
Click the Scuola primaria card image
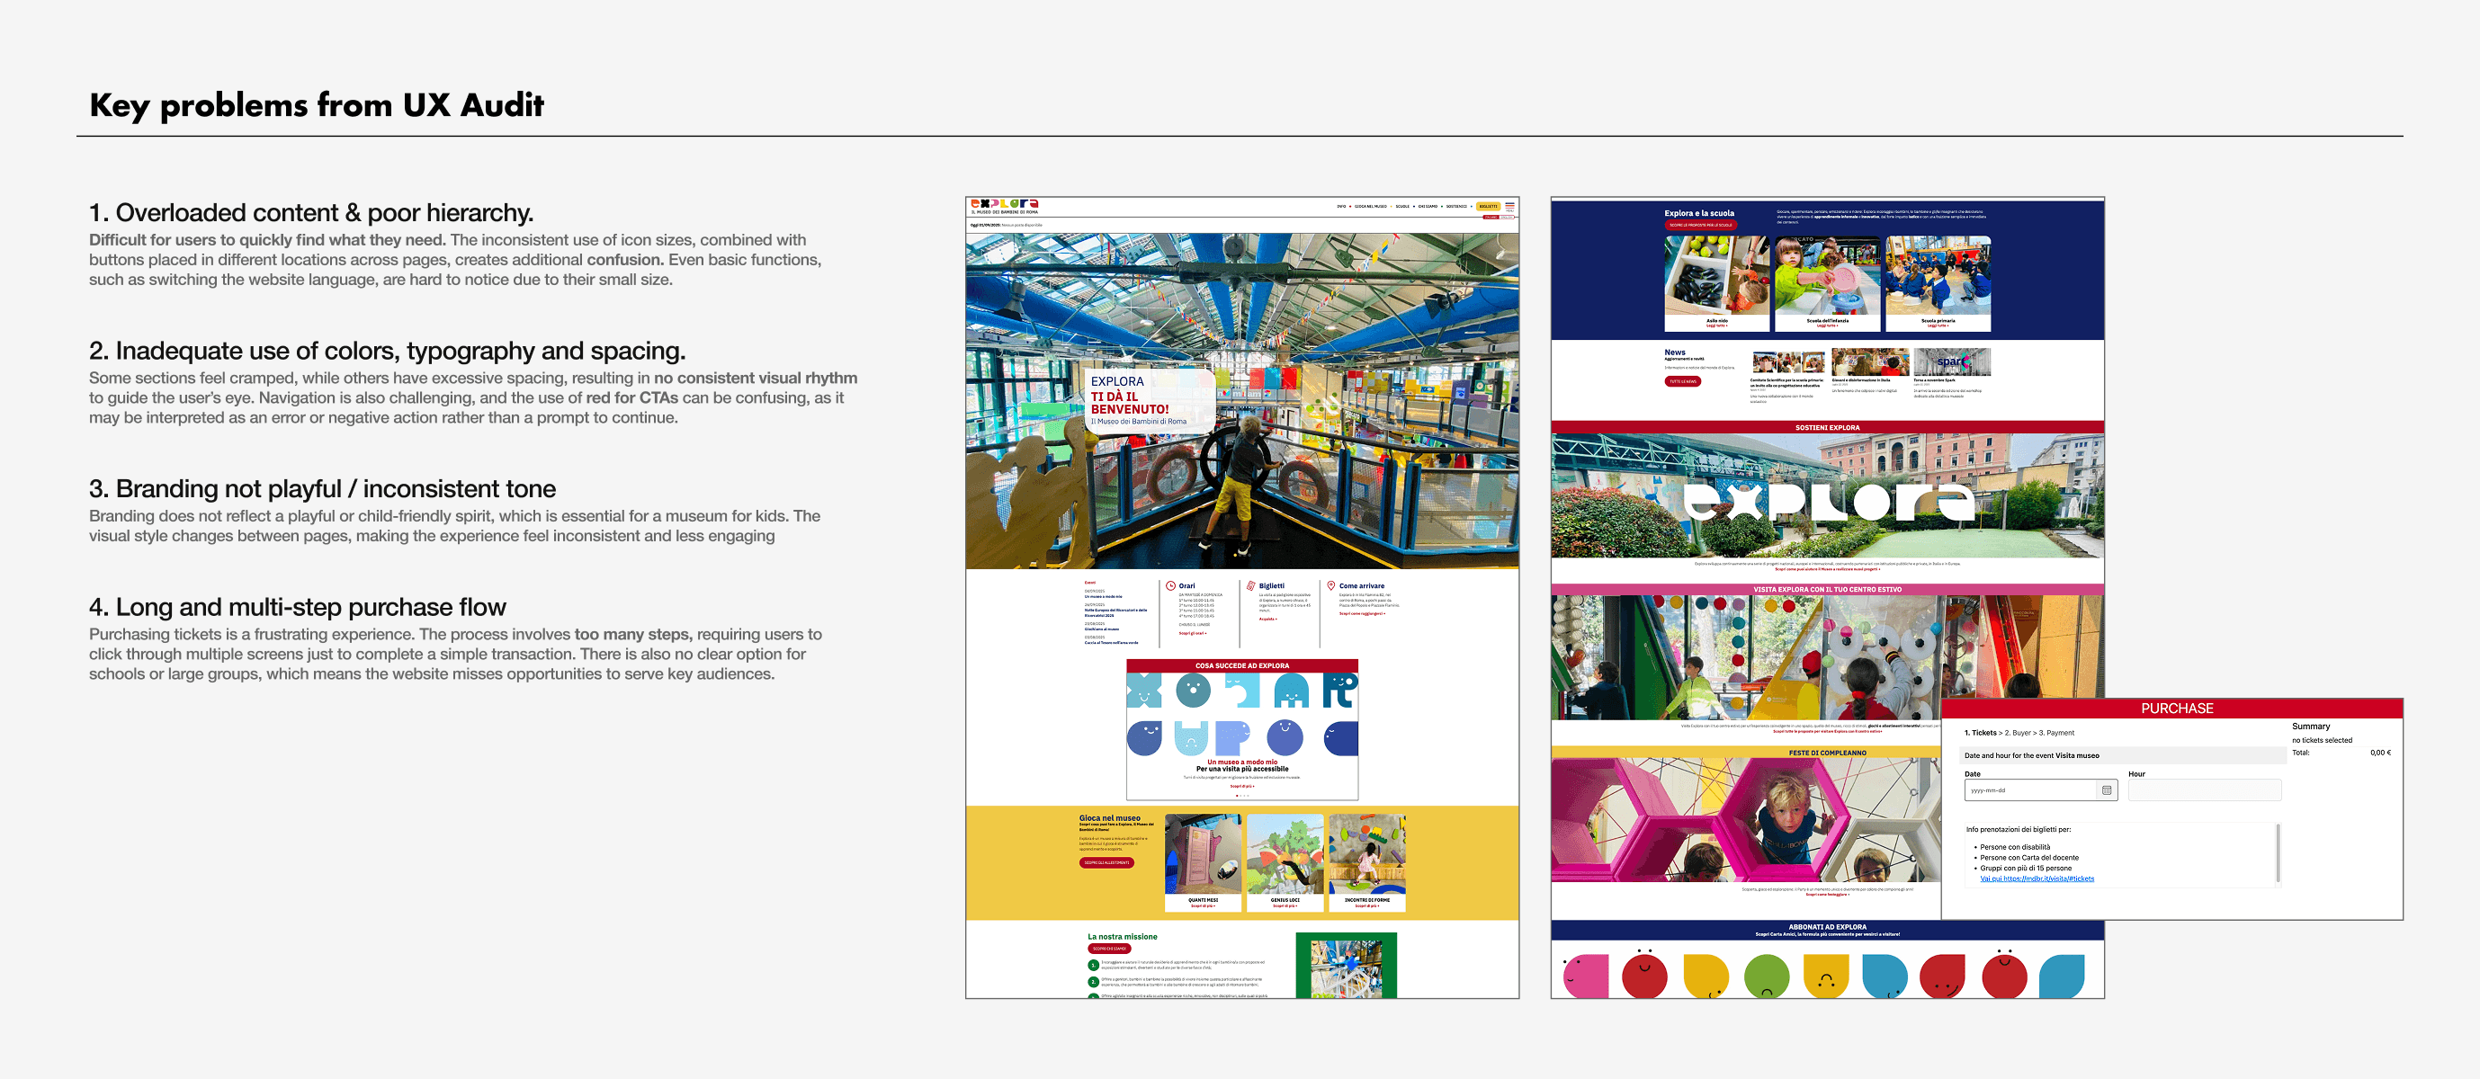1937,276
